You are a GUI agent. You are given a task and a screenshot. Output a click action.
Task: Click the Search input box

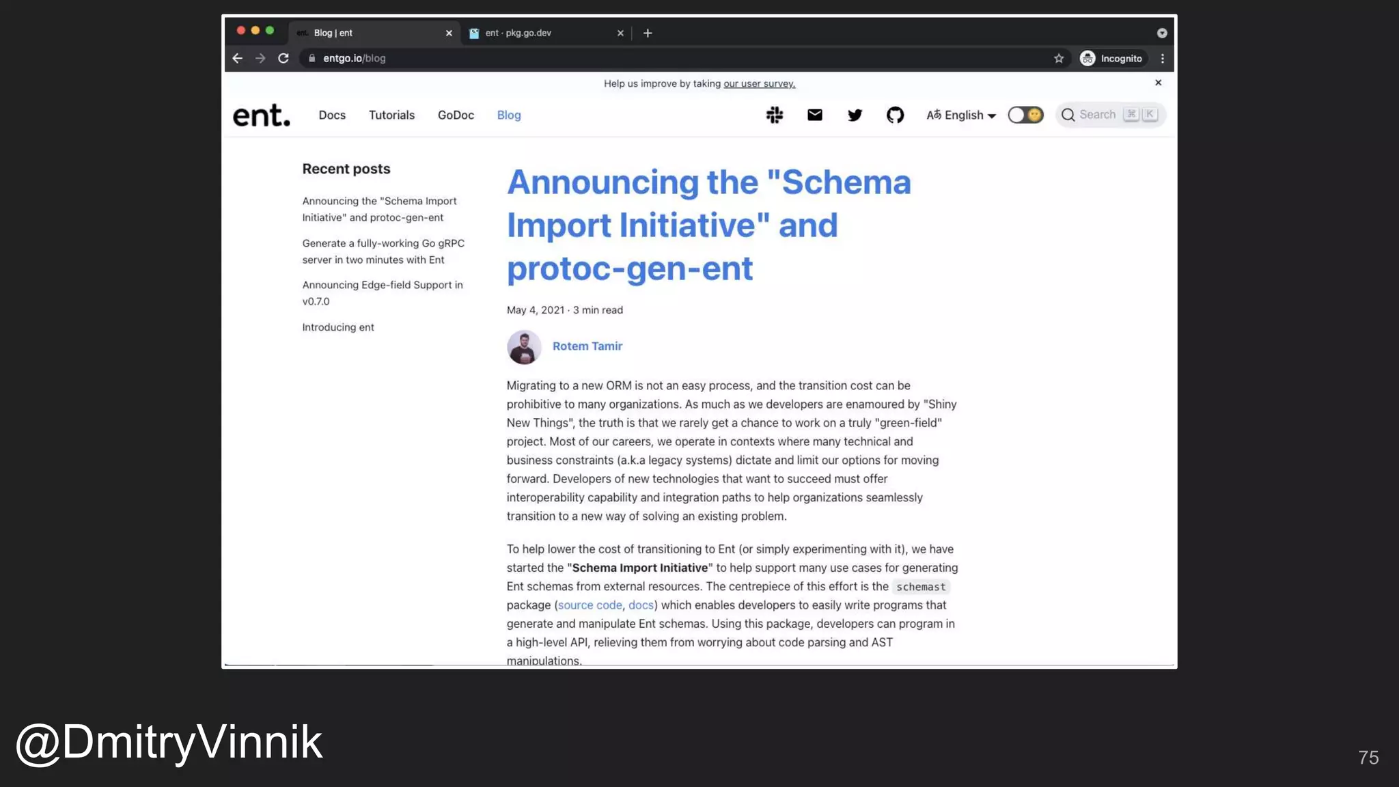(x=1098, y=115)
